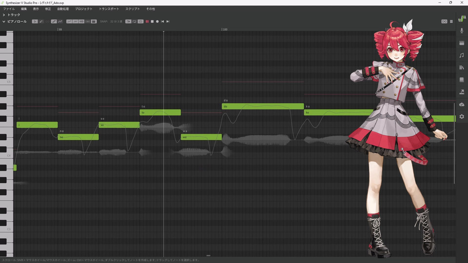Screen dimensions: 468x263
Task: Select the note with lyric 'ko'
Action: 338,113
